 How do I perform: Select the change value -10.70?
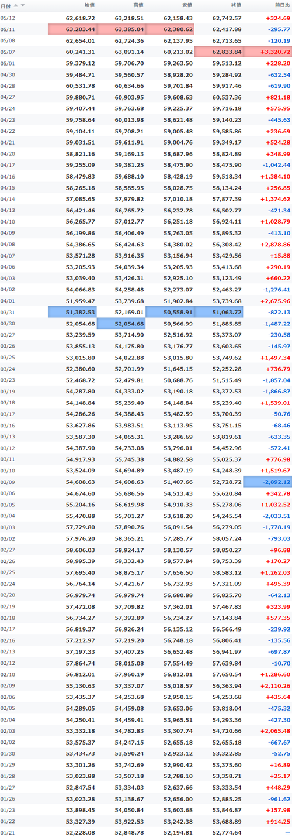pyautogui.click(x=280, y=663)
